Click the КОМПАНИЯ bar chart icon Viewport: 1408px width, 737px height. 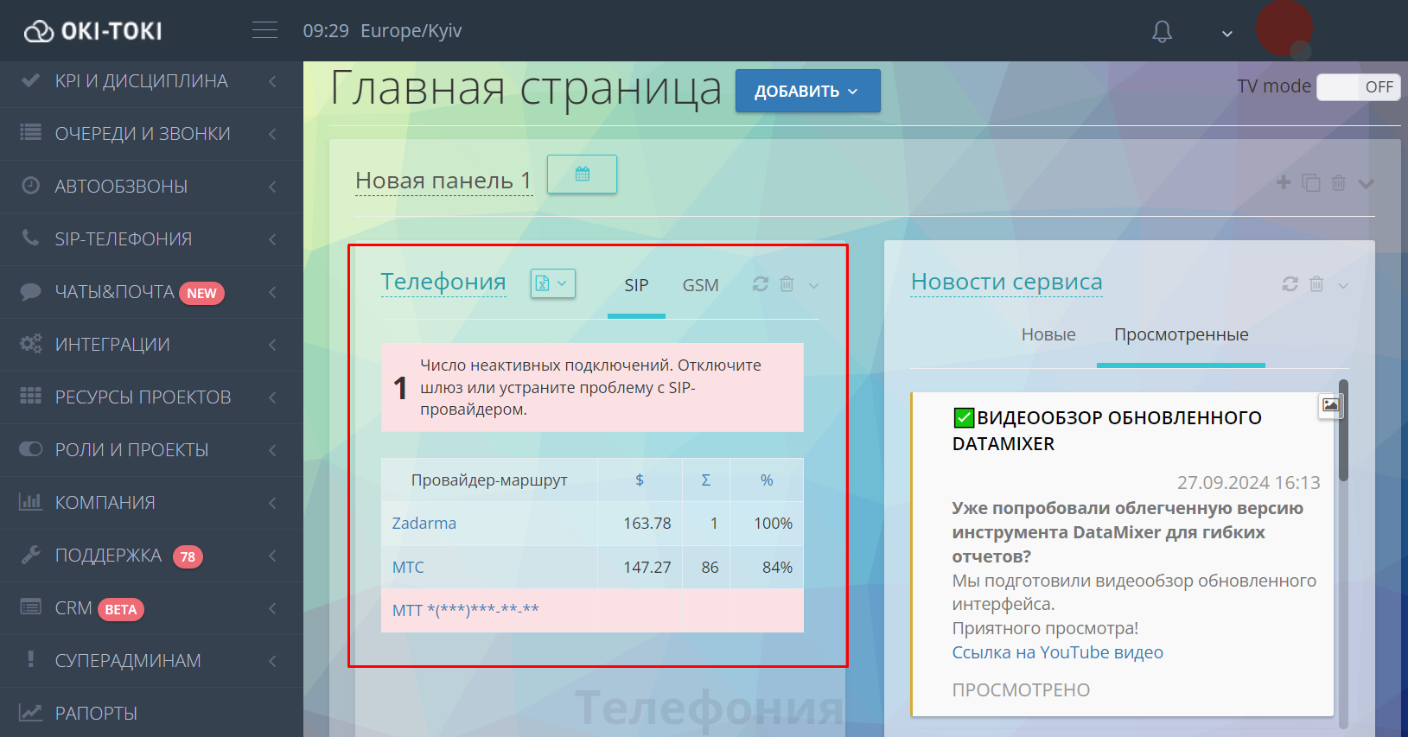tap(31, 501)
